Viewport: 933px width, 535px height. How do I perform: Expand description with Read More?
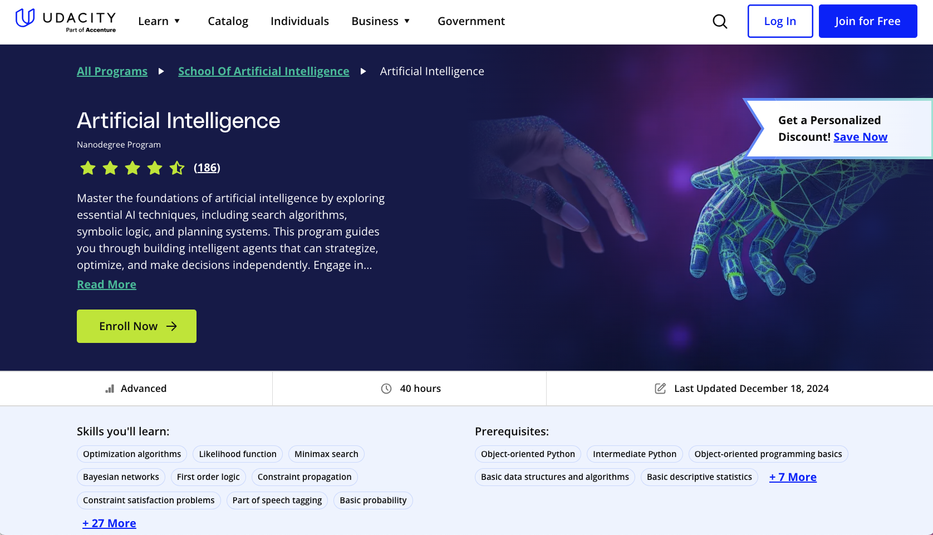coord(106,284)
